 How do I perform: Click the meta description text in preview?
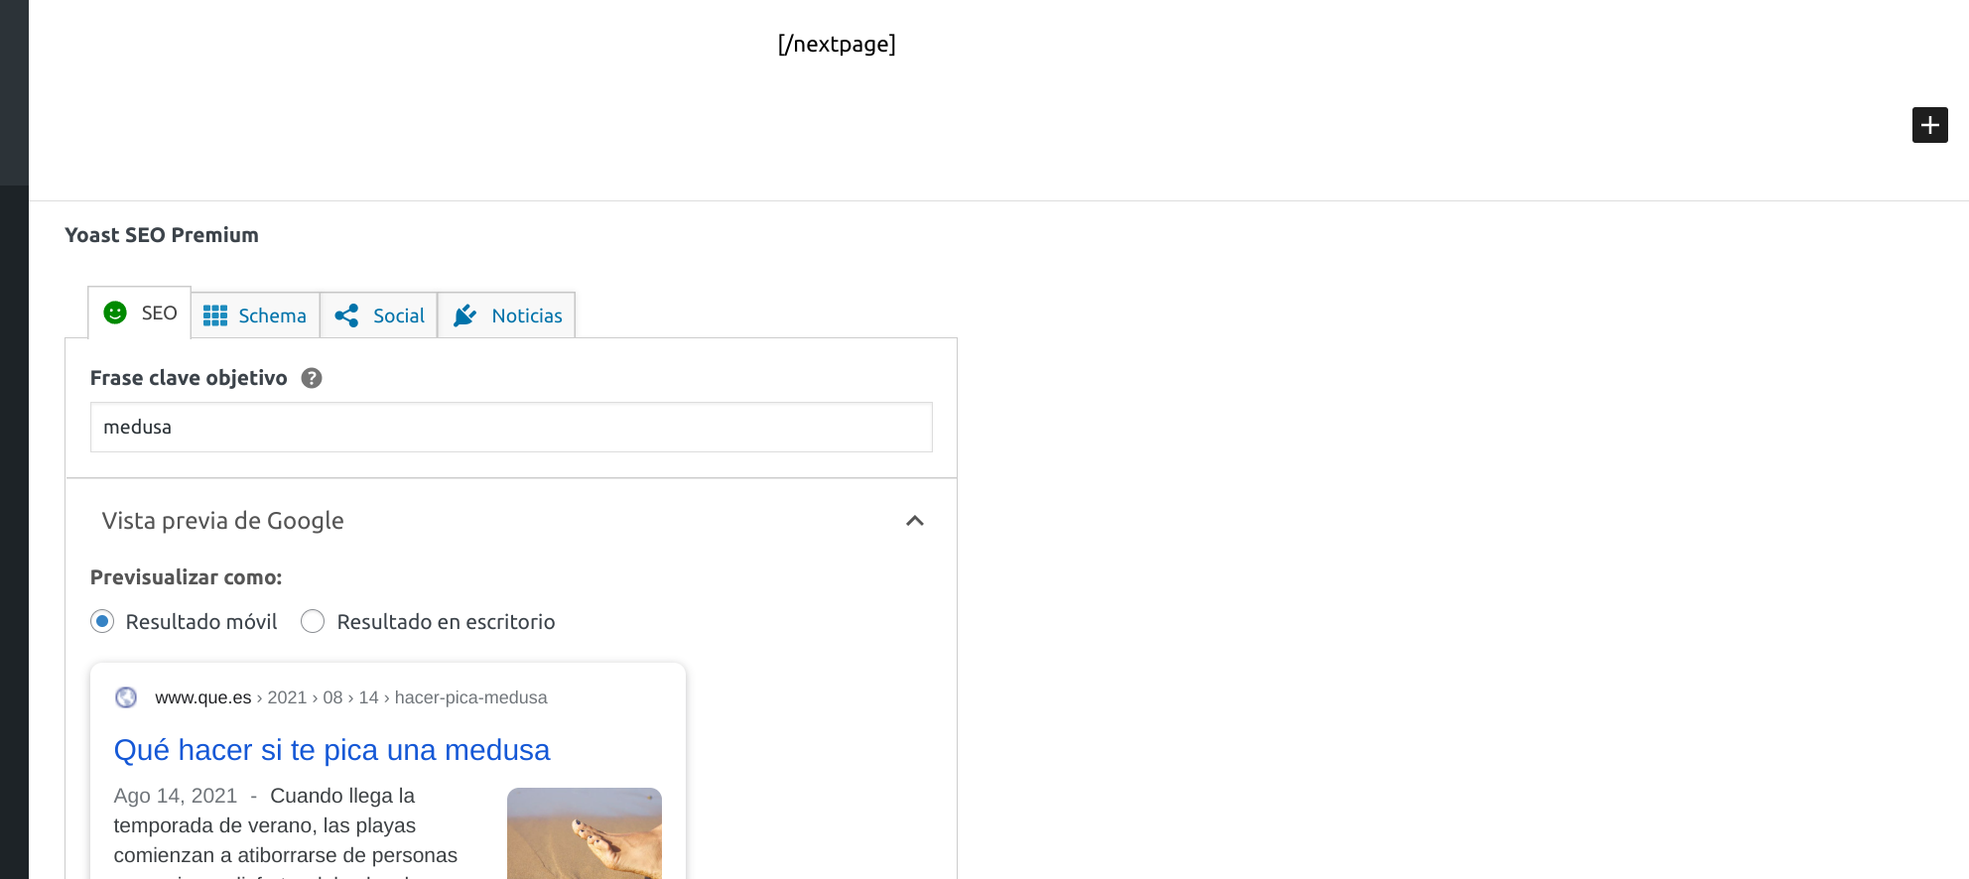click(286, 826)
